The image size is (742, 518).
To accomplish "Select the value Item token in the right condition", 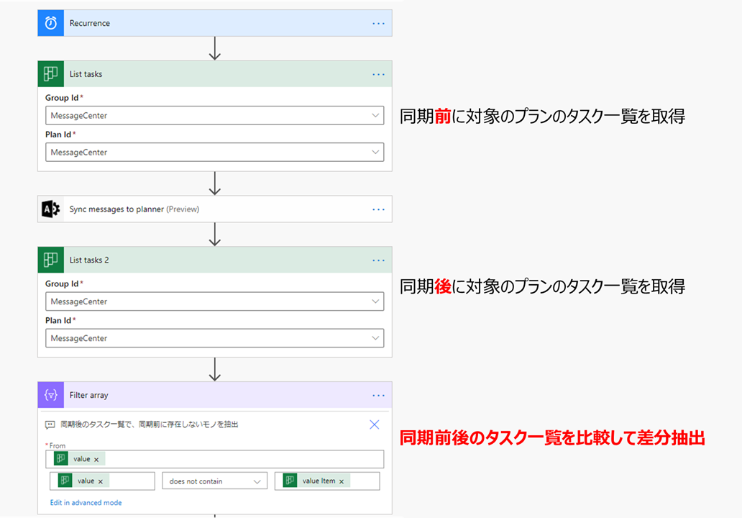I will point(319,480).
